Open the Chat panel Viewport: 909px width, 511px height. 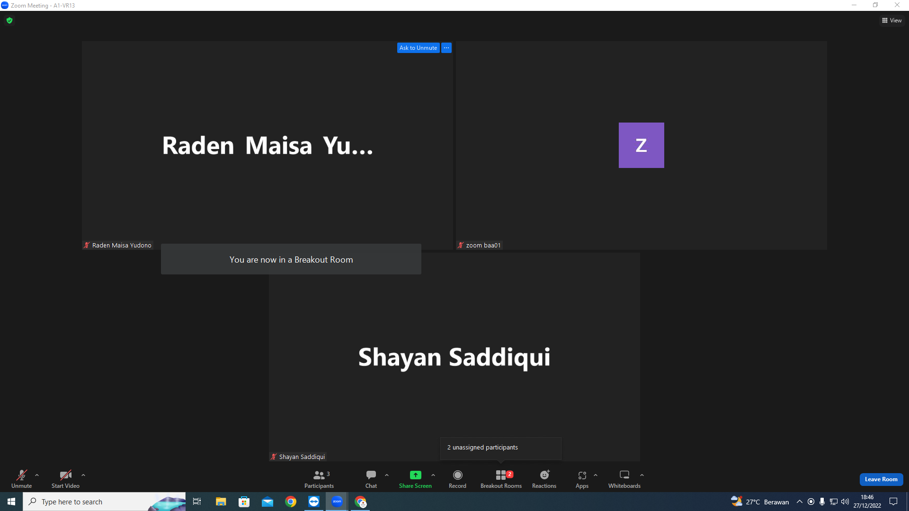coord(371,479)
